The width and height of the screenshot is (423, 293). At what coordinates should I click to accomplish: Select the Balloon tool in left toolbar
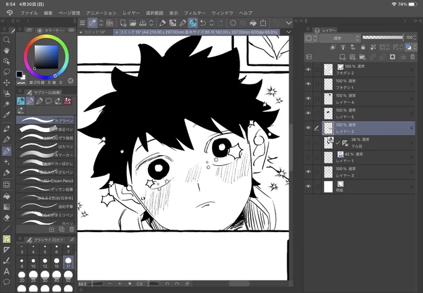(6, 282)
